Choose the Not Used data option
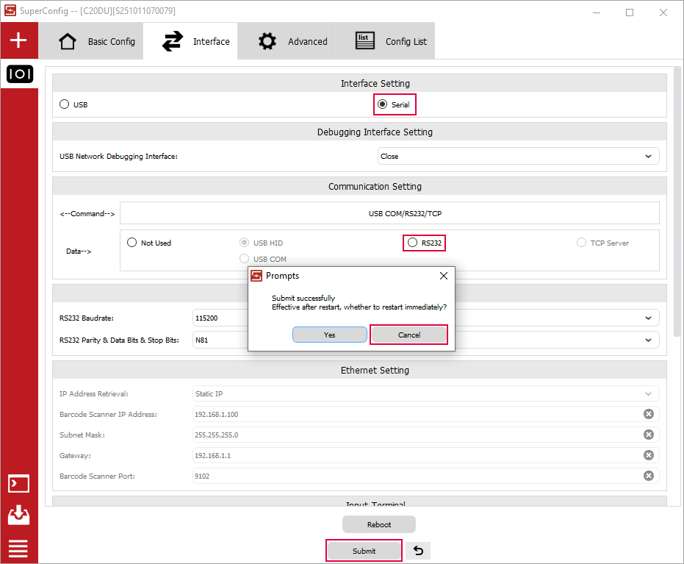684x564 pixels. coord(132,243)
